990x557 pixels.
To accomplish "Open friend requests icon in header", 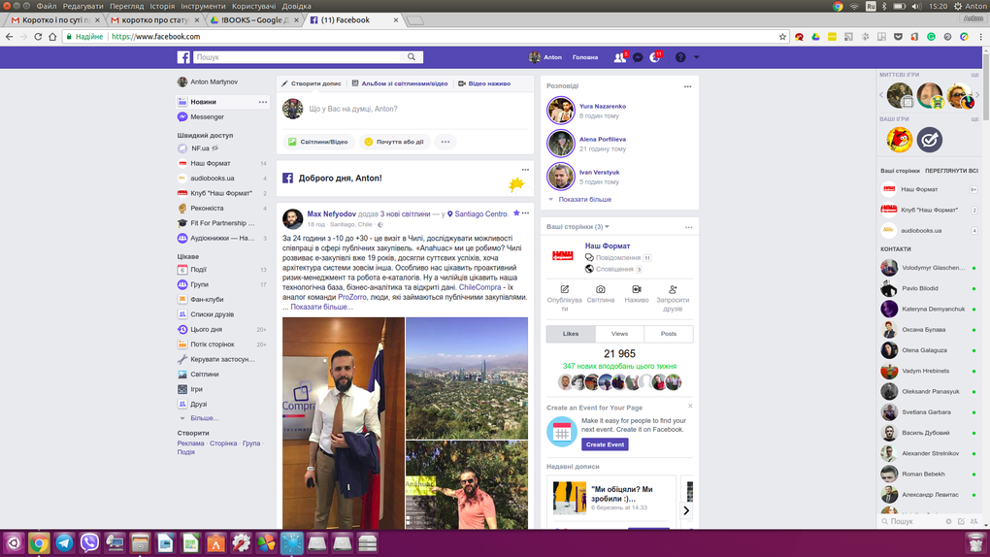I will 619,57.
